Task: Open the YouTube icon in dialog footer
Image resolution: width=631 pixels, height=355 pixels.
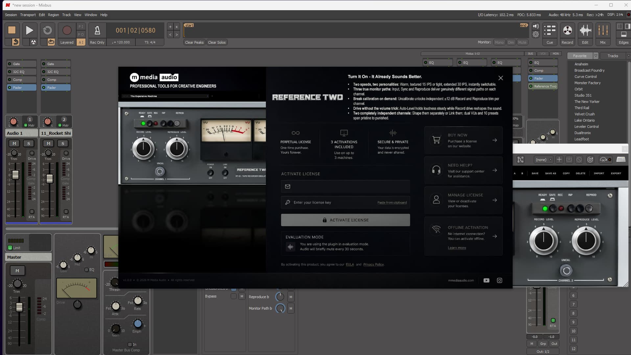Action: pyautogui.click(x=486, y=280)
